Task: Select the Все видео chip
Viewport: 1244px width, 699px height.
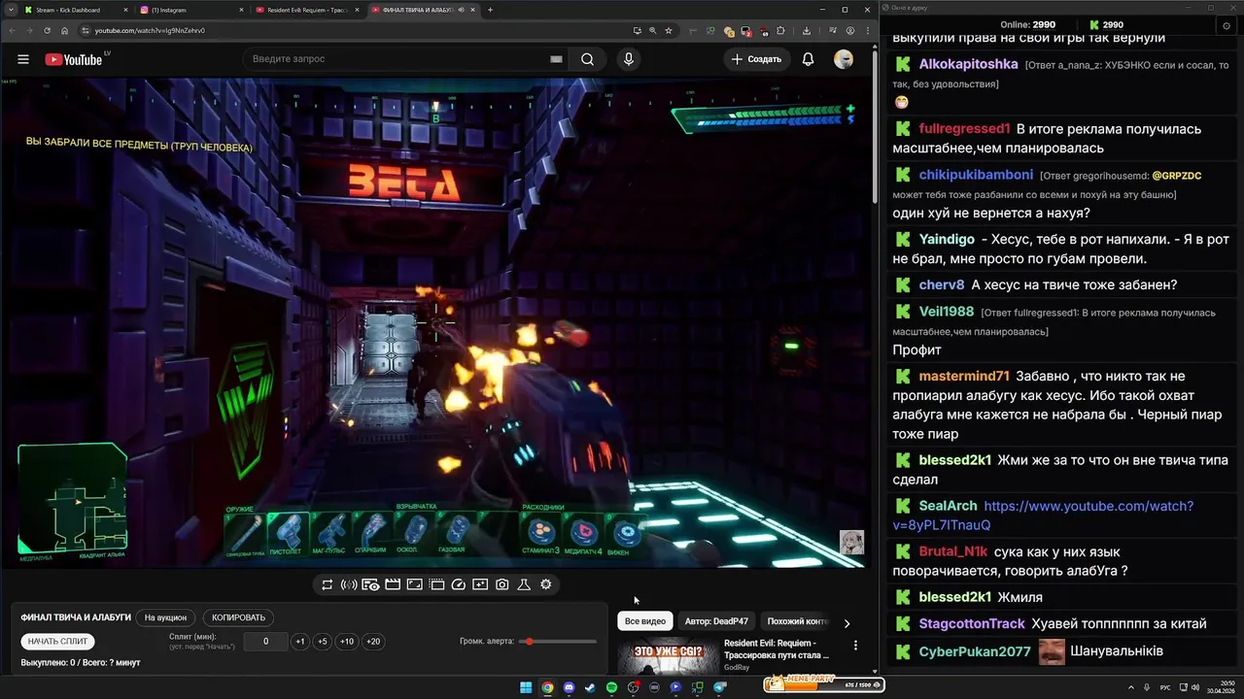Action: [645, 621]
